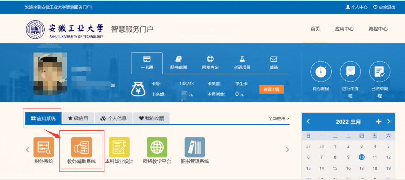Select the 科研项目 flask icon
This screenshot has height=180, width=405.
pyautogui.click(x=242, y=59)
